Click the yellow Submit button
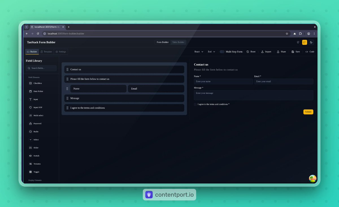 point(308,112)
